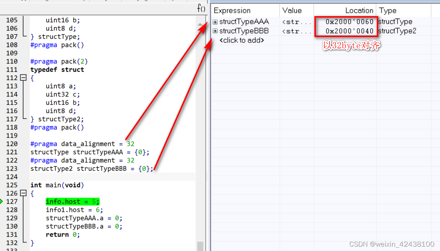Click the Type column header
This screenshot has width=440, height=251.
point(387,10)
